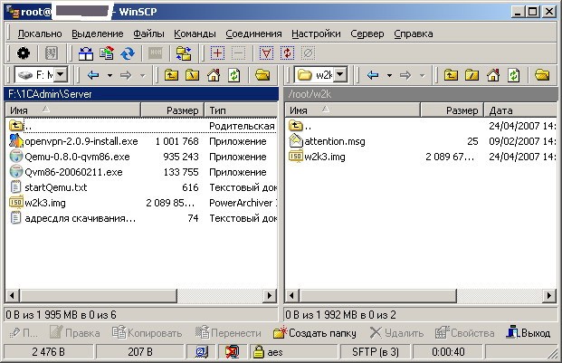Open the Команды menu
562x363 pixels.
point(195,33)
